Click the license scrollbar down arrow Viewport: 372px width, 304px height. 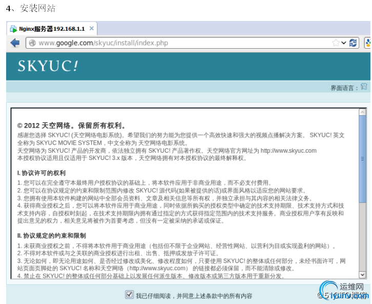(x=362, y=275)
